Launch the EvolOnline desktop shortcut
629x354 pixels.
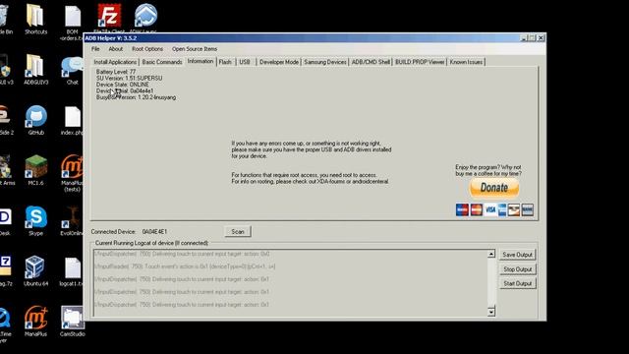[x=72, y=220]
